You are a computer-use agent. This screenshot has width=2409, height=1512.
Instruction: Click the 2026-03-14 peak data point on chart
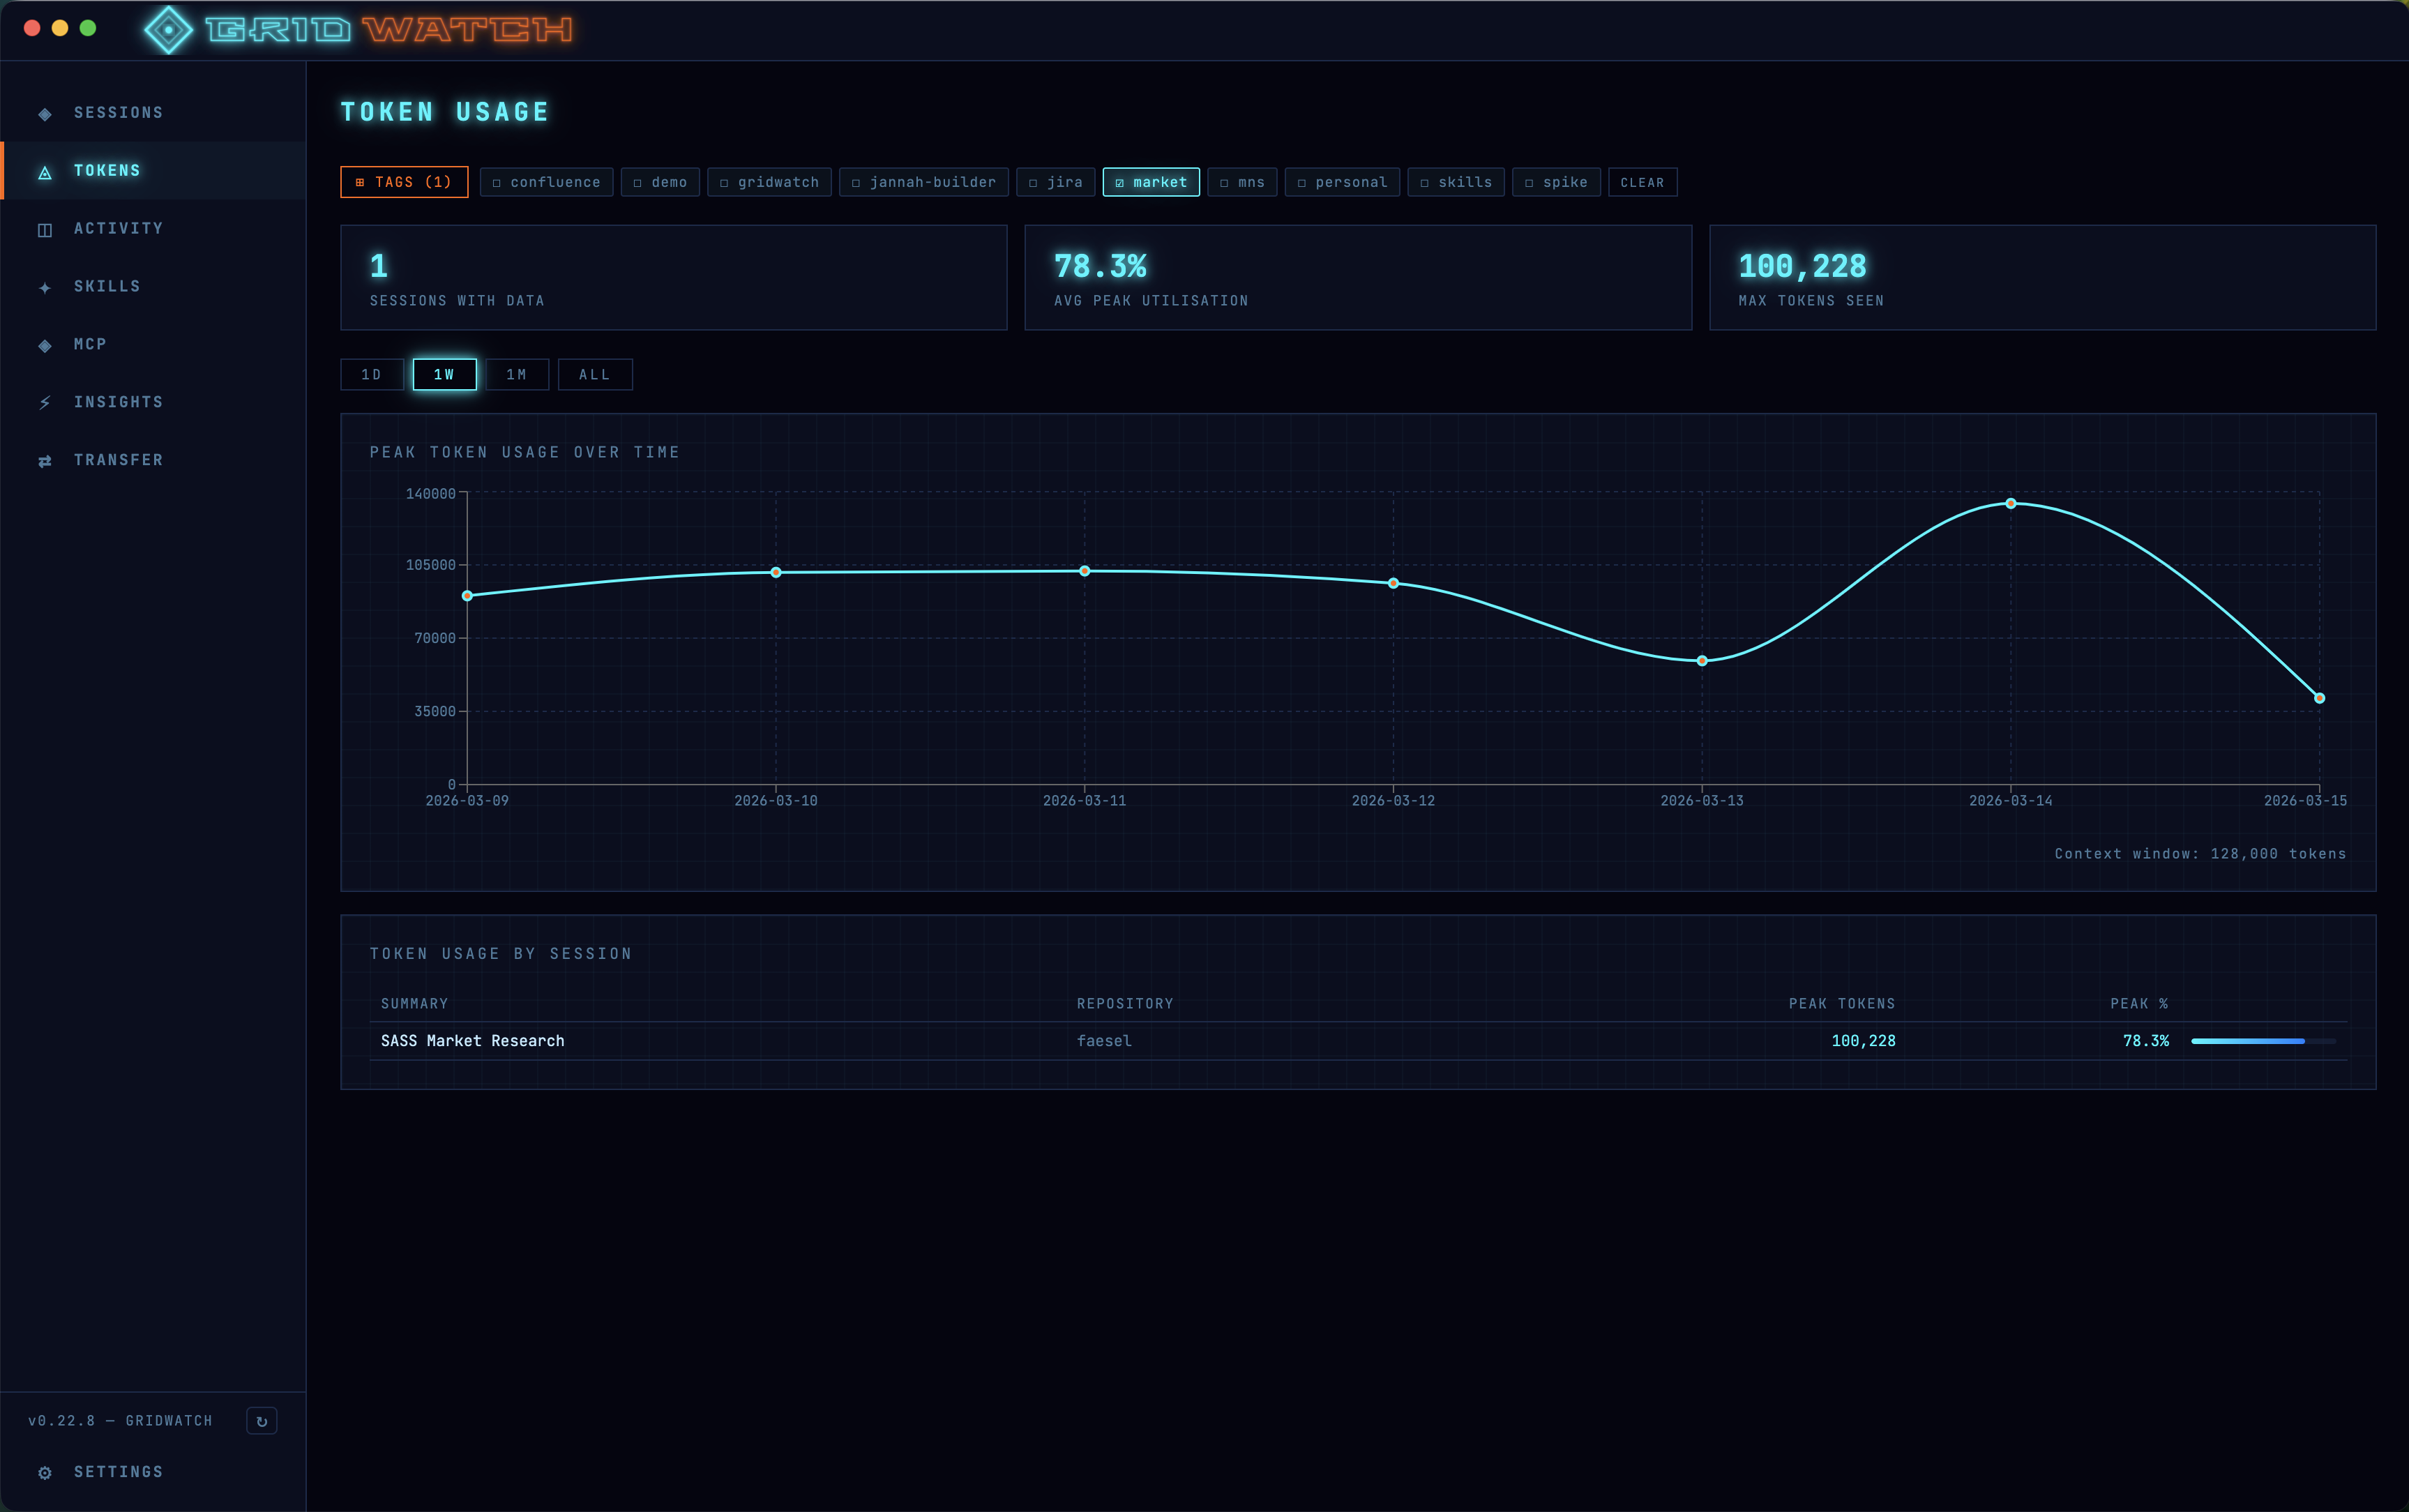click(x=2010, y=503)
